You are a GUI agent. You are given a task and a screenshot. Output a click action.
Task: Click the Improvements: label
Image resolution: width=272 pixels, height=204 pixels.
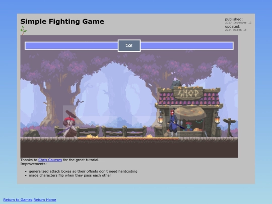pos(33,164)
